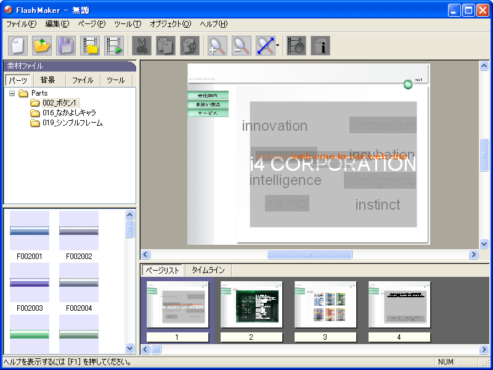Open the オブジェクト(O) menu
This screenshot has height=370, width=493.
coord(170,24)
